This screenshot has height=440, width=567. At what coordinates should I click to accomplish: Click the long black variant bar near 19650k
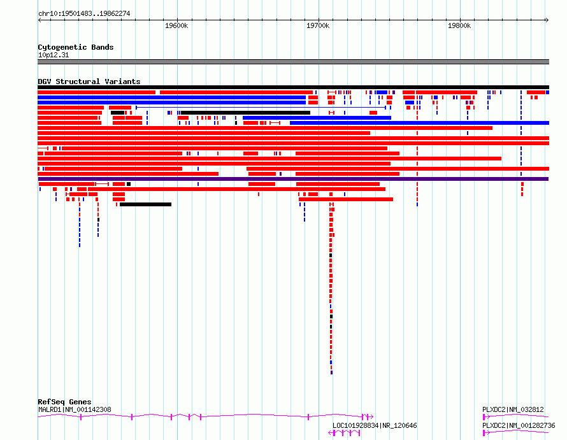tap(245, 113)
